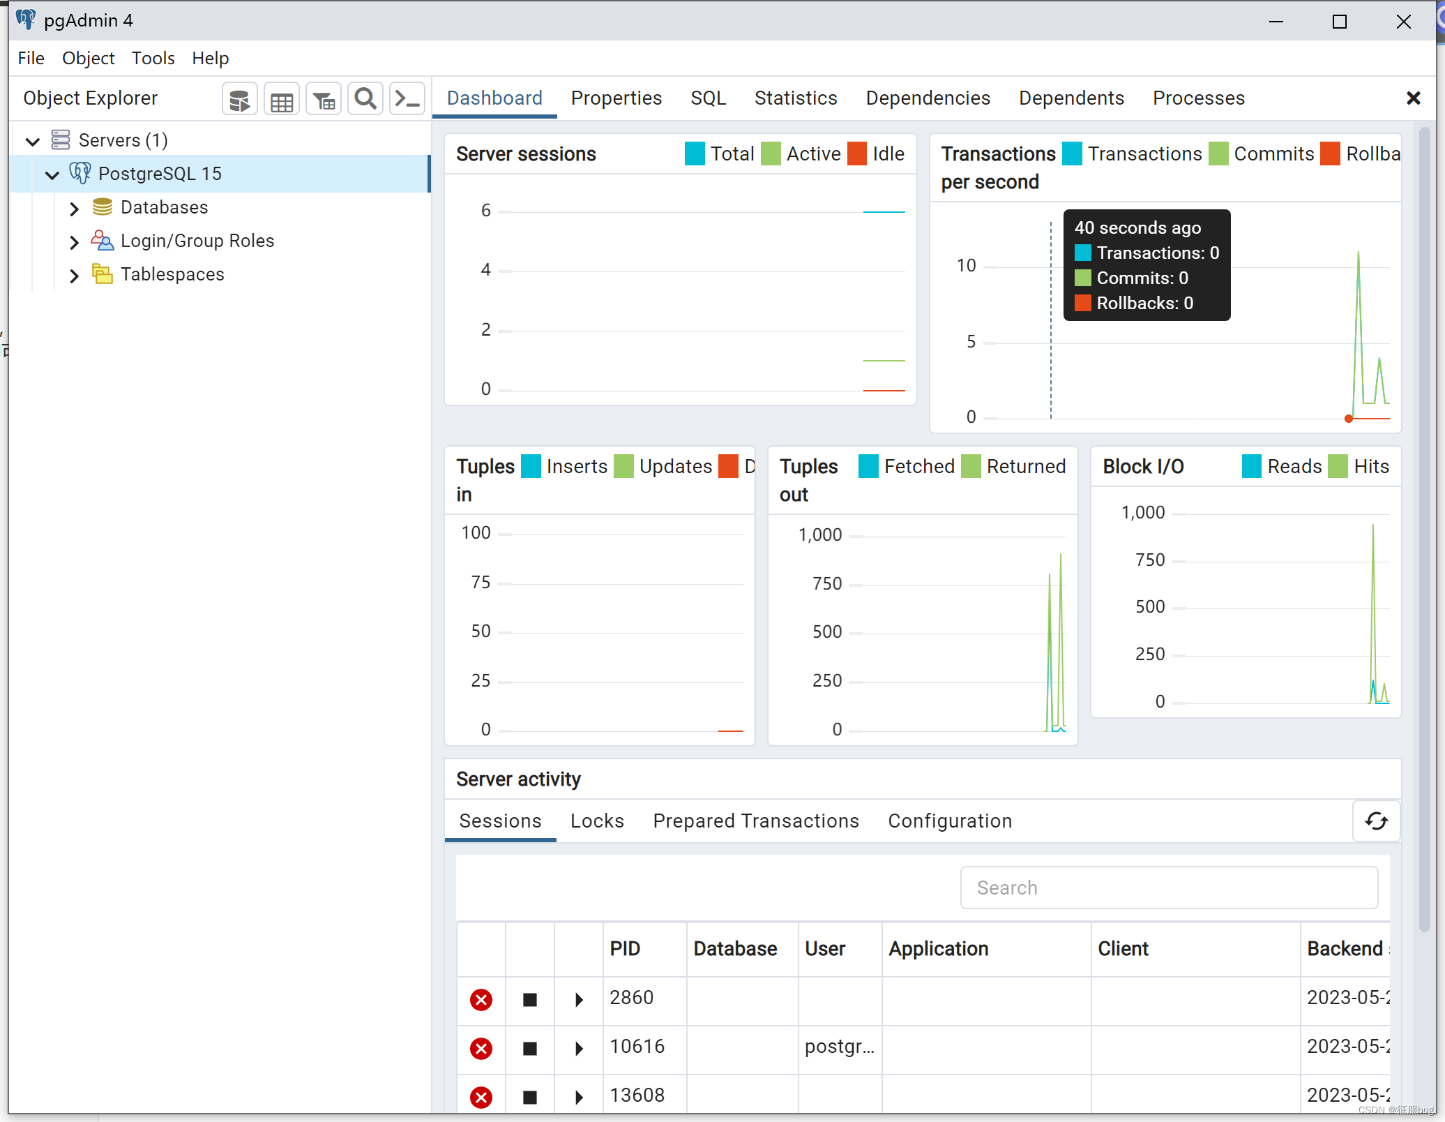
Task: Switch to the Properties tab
Action: (616, 98)
